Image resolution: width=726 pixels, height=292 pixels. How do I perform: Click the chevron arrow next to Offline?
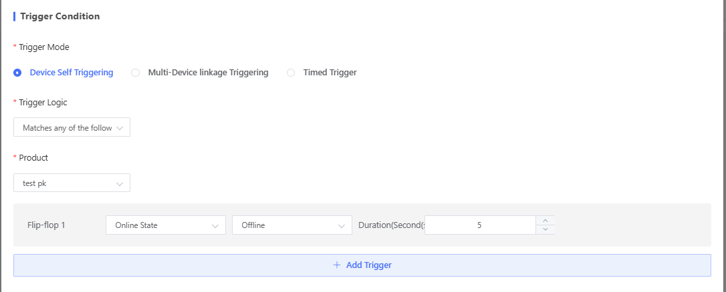pos(341,226)
